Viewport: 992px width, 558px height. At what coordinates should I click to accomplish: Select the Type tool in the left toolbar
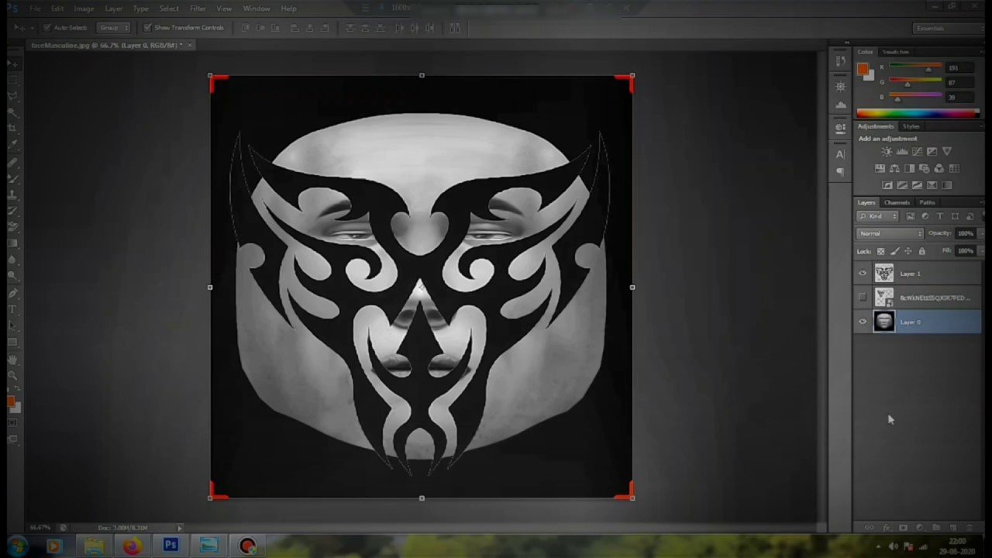[12, 309]
